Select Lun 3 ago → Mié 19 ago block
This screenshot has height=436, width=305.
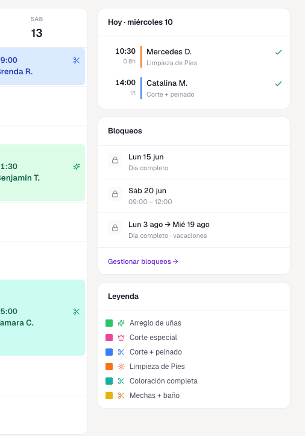194,230
